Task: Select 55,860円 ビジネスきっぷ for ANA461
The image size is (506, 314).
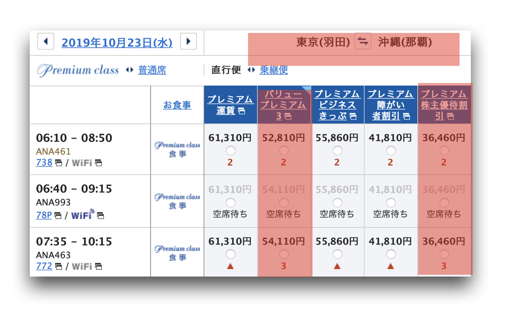Action: pyautogui.click(x=337, y=151)
